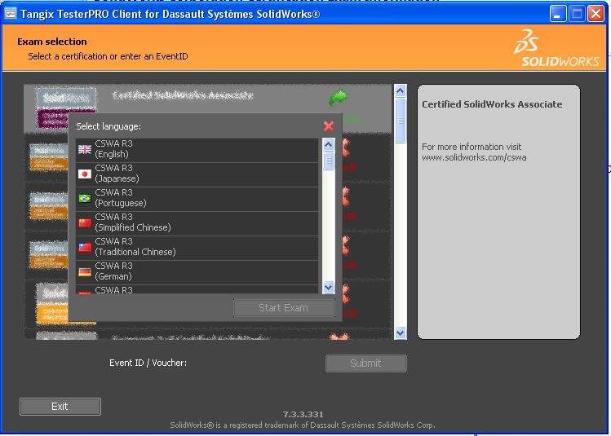Click the www.solidworks.com/cswa link text
Viewport: 611px width, 436px height.
474,157
